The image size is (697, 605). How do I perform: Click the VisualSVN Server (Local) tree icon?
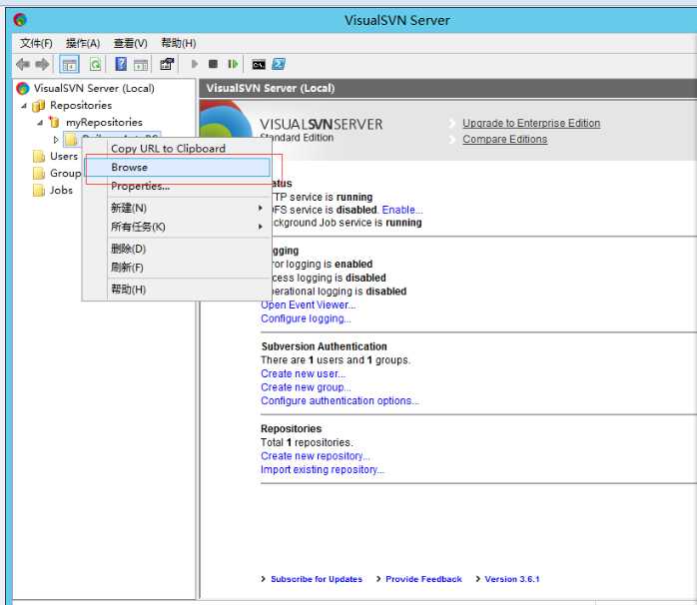click(x=23, y=88)
